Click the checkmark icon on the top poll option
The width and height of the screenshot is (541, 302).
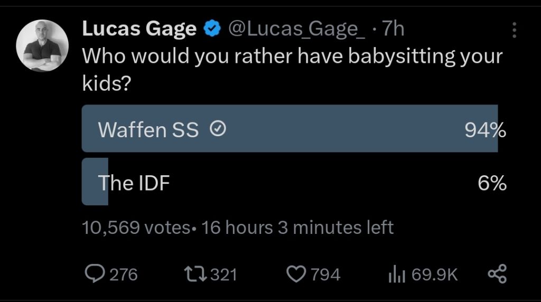coord(218,129)
